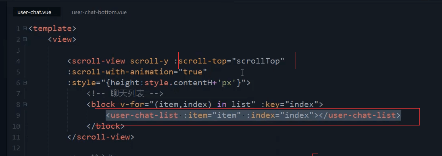Screen dimensions: 442x156
Task: Select line number 12 in the gutter
Action: 16,148
